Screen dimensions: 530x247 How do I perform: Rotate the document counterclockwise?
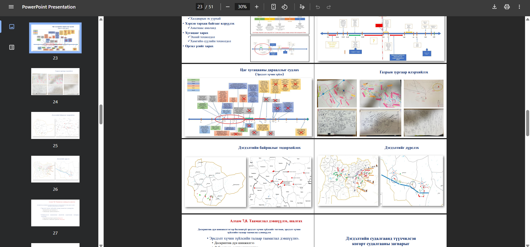tap(284, 7)
